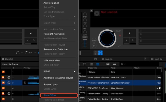This screenshot has height=102, width=166.
Task: Click the round CUE button on deck 2
Action: click(94, 40)
